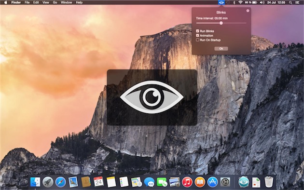Open iTunes music icon in Dock

(187, 182)
